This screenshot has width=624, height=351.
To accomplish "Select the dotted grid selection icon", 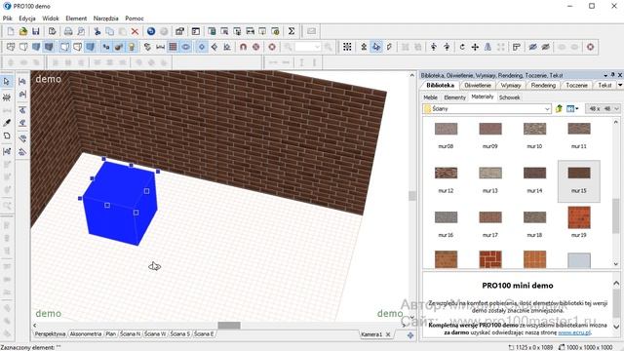I will pyautogui.click(x=347, y=47).
